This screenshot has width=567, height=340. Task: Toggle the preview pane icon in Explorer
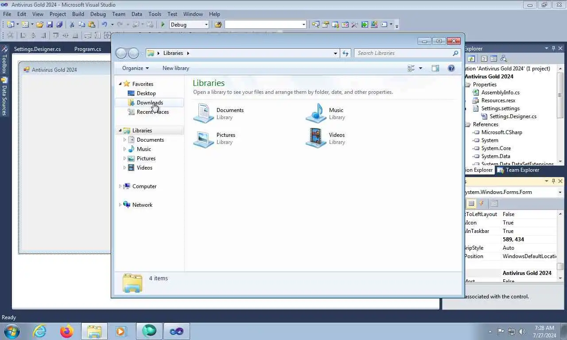[435, 68]
